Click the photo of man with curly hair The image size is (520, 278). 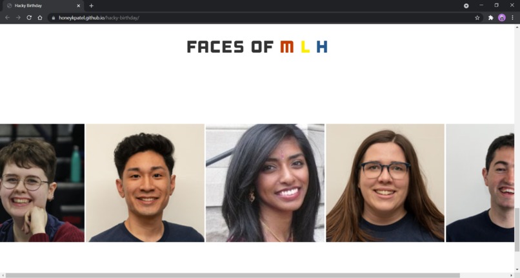(145, 183)
